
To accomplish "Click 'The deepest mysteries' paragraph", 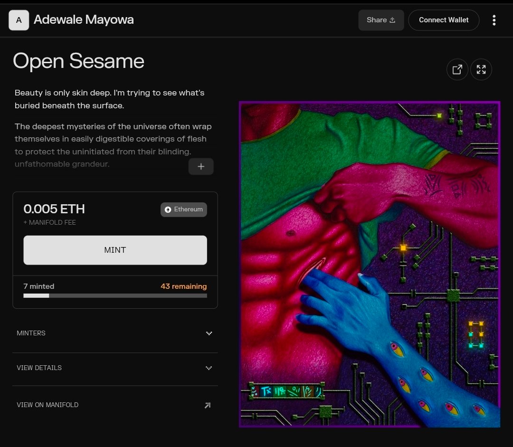I will point(113,145).
